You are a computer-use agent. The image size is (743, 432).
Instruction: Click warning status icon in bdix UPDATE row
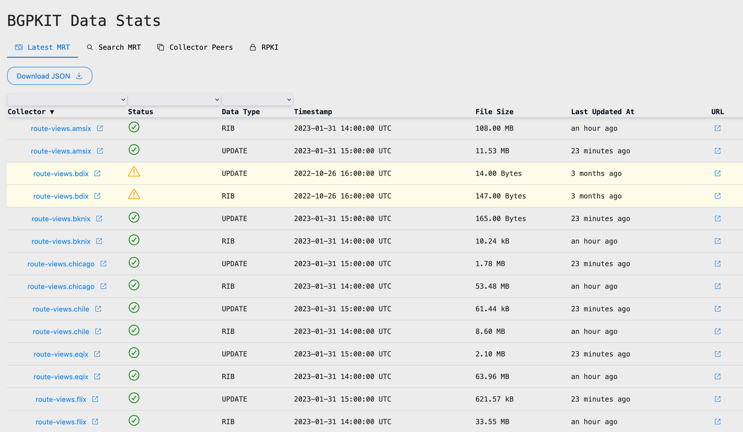[134, 172]
